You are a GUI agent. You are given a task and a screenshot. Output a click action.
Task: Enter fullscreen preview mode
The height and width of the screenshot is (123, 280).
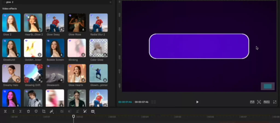(x=275, y=102)
